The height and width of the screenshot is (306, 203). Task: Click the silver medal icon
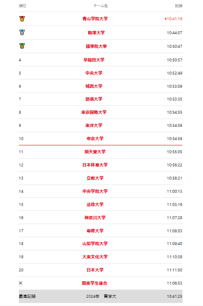coord(22,33)
